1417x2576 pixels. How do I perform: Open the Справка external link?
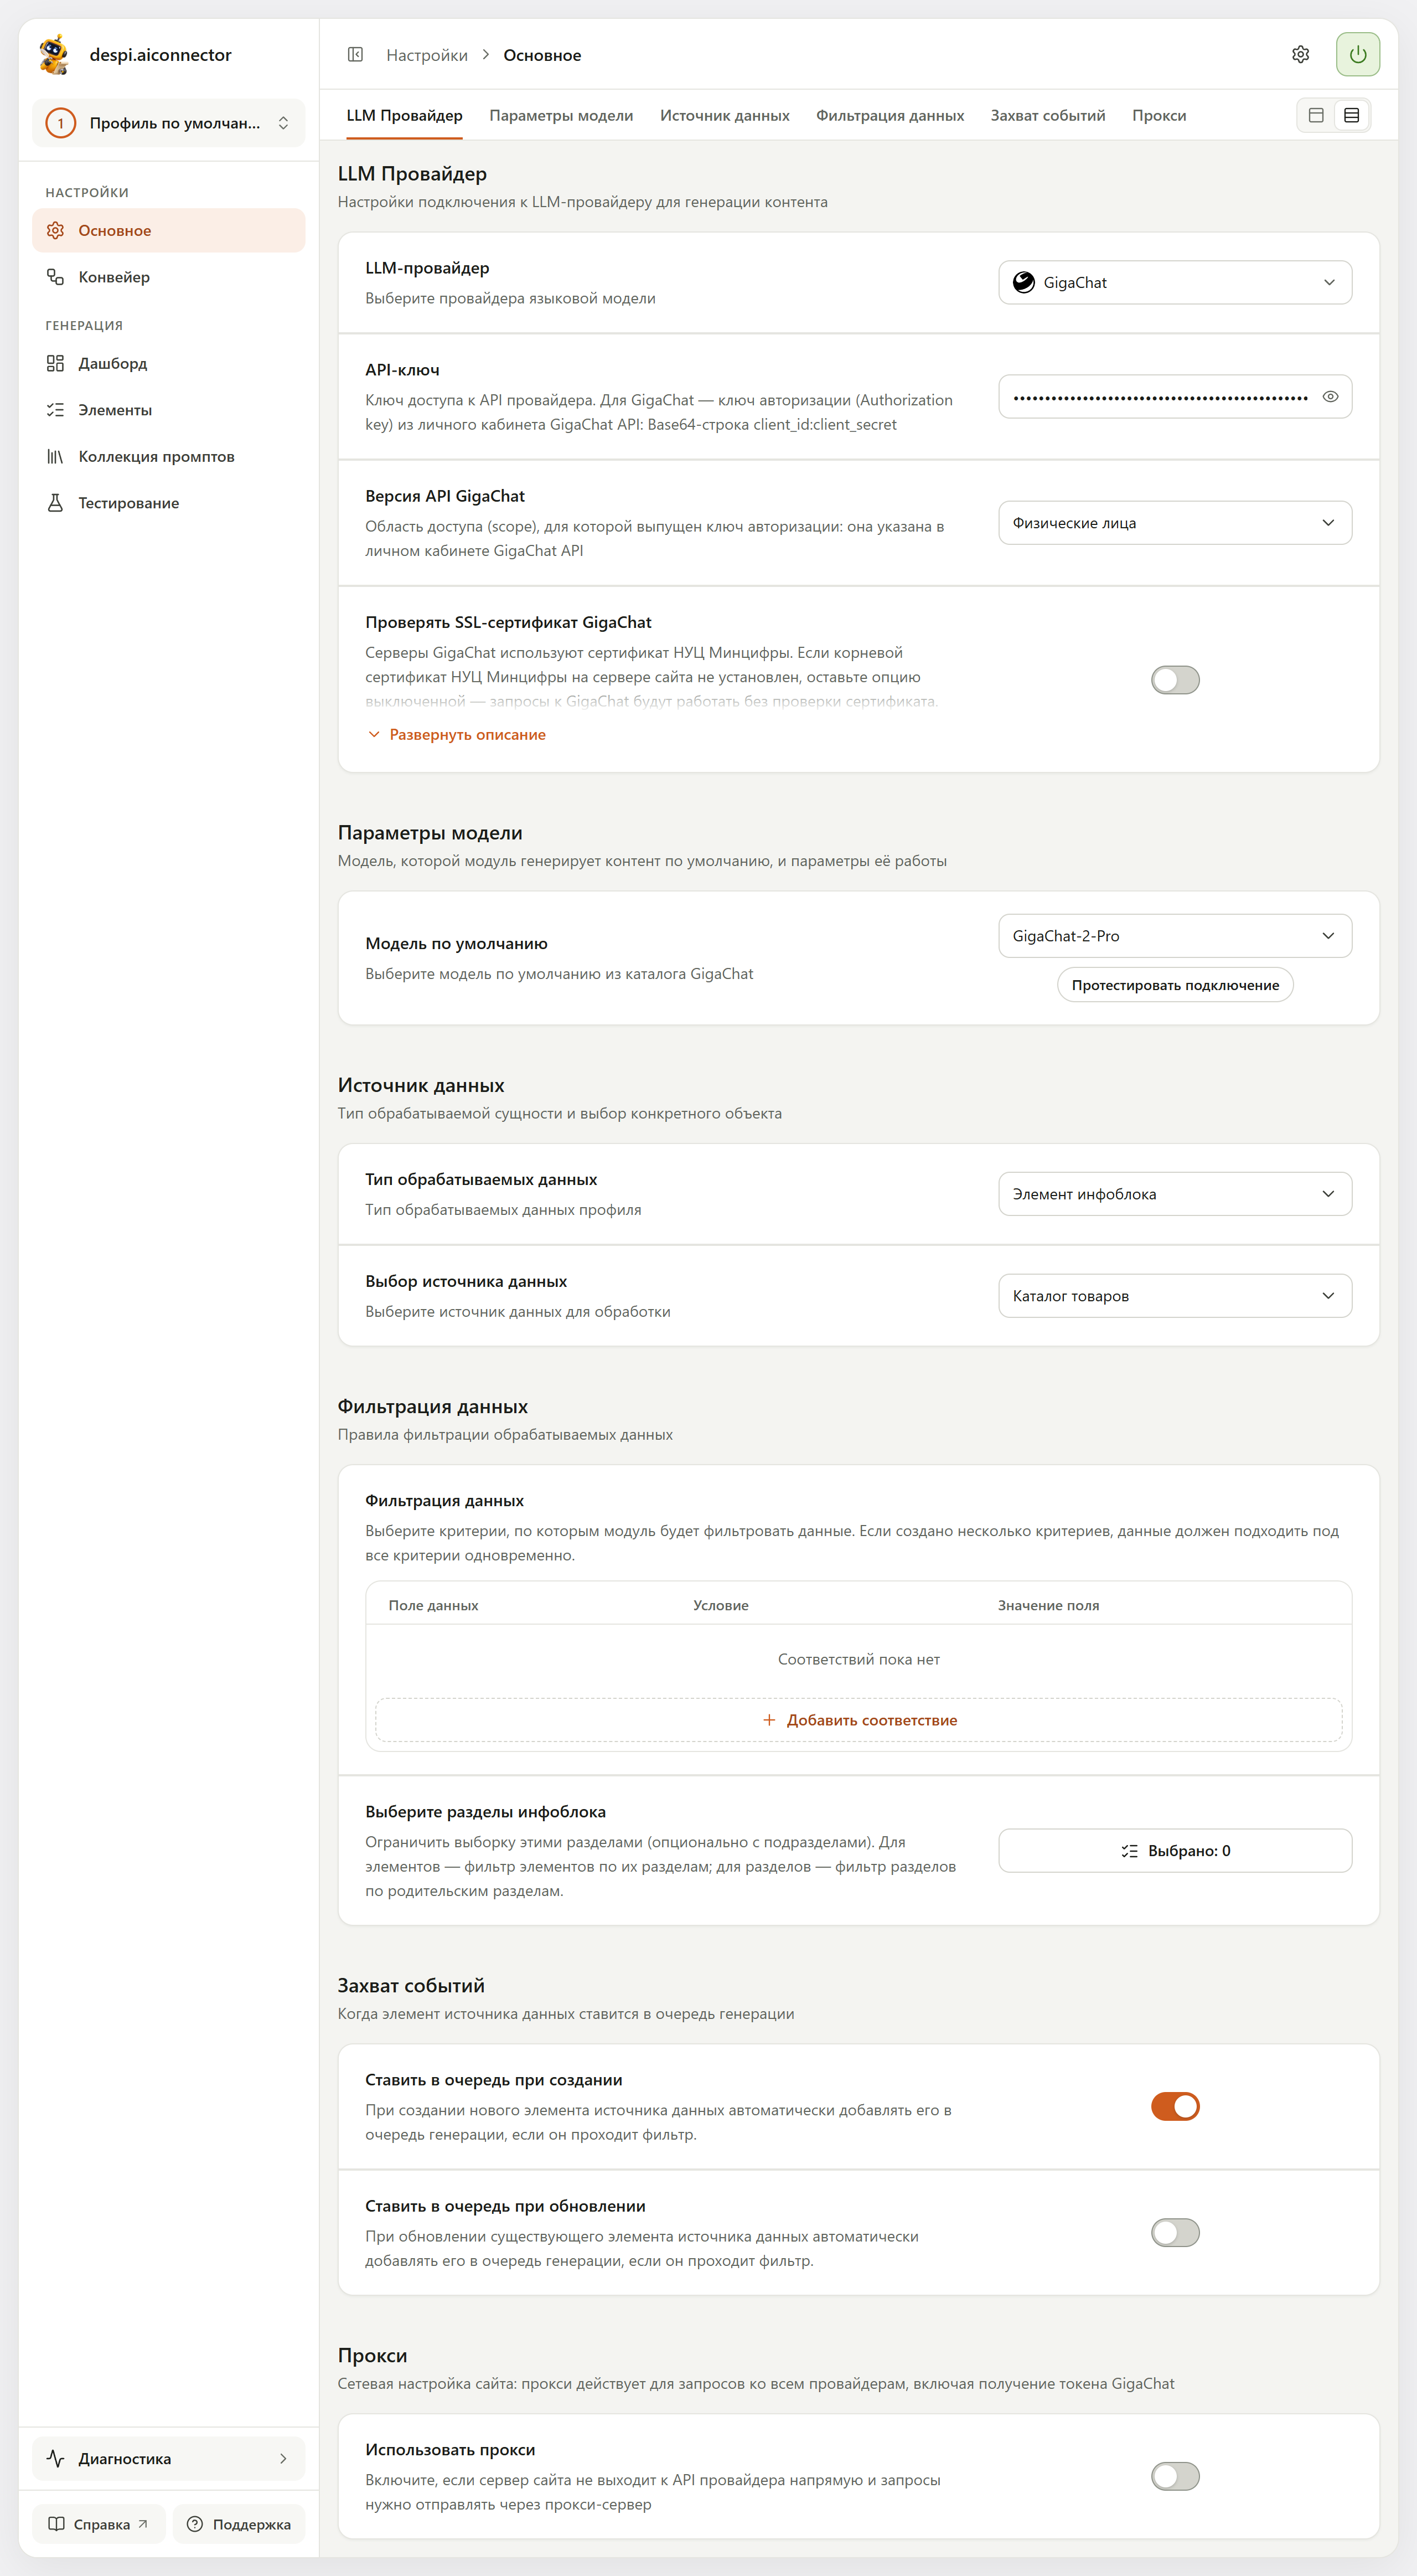click(99, 2525)
